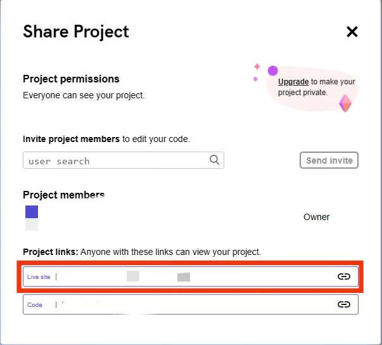Click the Code label
This screenshot has height=345, width=382.
[x=35, y=305]
